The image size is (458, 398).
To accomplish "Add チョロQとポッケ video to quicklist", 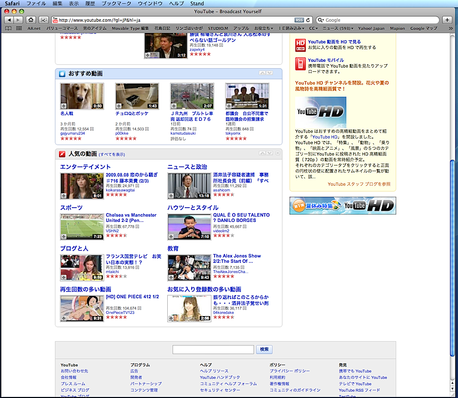I will 119,106.
